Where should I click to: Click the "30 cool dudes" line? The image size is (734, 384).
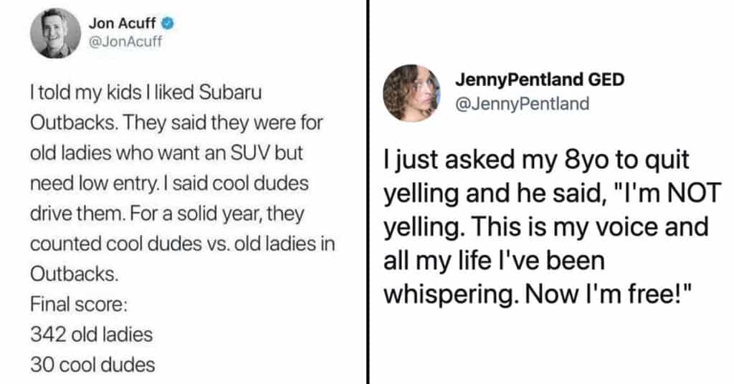[x=92, y=364]
